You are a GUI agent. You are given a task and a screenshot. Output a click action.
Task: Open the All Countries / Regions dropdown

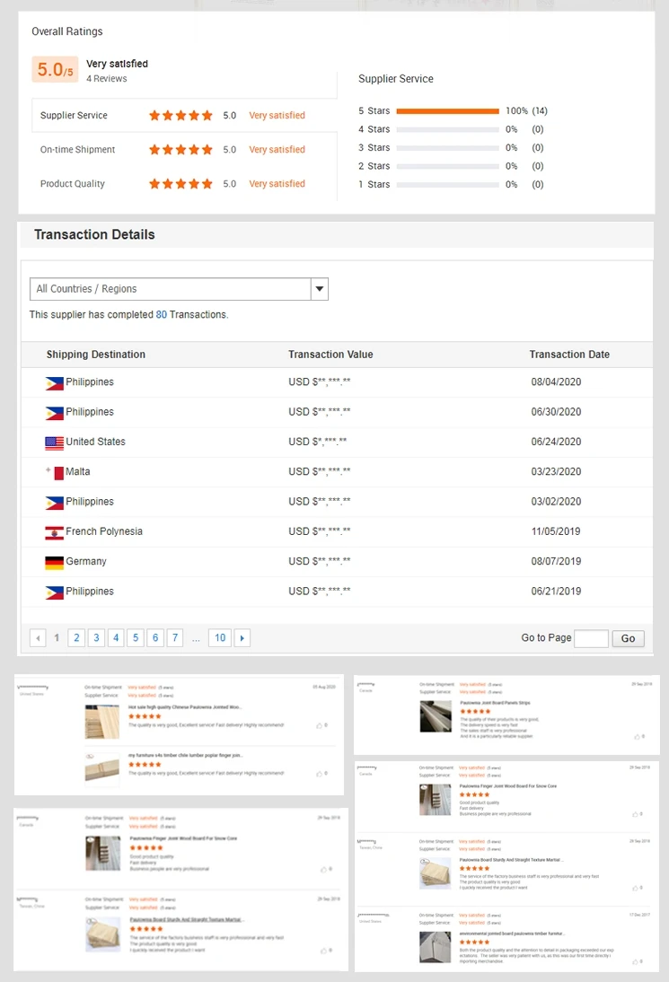(171, 289)
